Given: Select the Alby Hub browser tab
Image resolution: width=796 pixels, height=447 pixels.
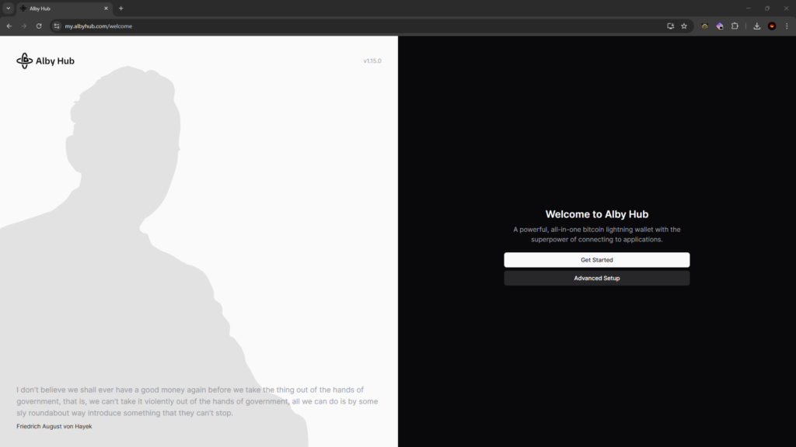Looking at the screenshot, I should (x=62, y=8).
